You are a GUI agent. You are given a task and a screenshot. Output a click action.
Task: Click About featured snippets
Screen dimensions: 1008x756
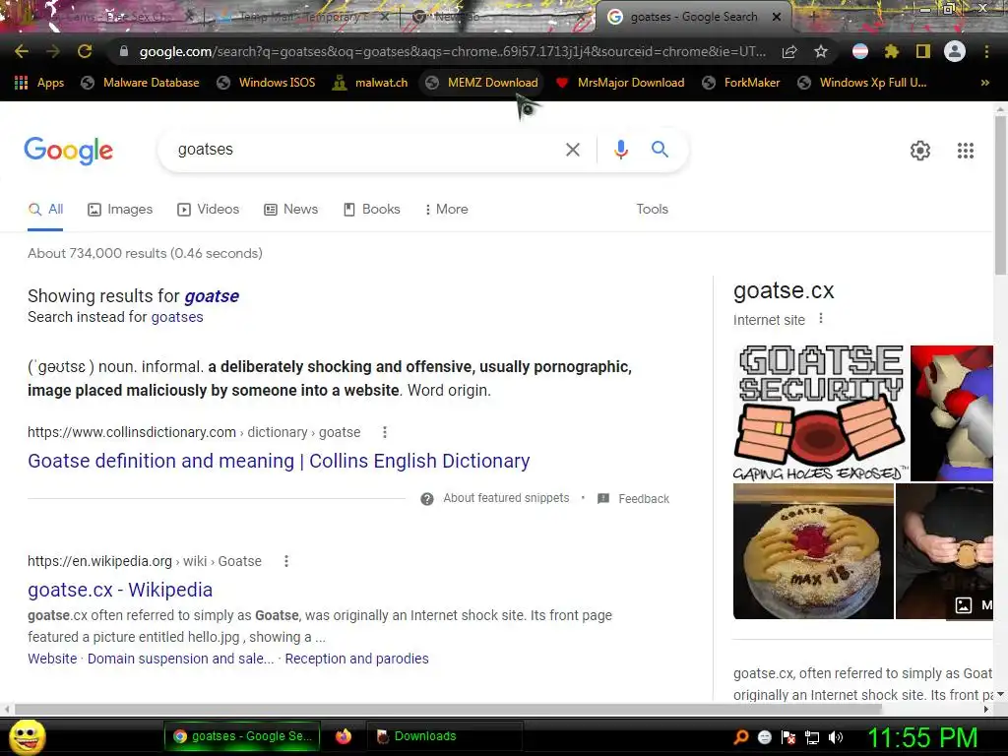[506, 498]
